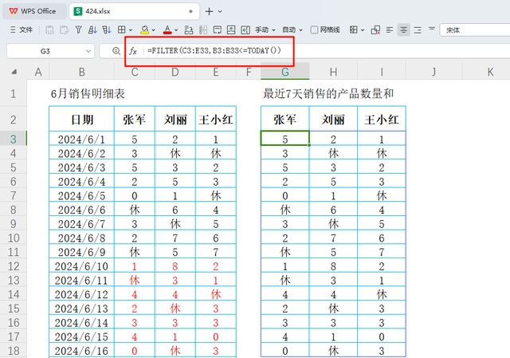Sort descending with the second sort icon
The width and height of the screenshot is (510, 358).
(x=107, y=30)
